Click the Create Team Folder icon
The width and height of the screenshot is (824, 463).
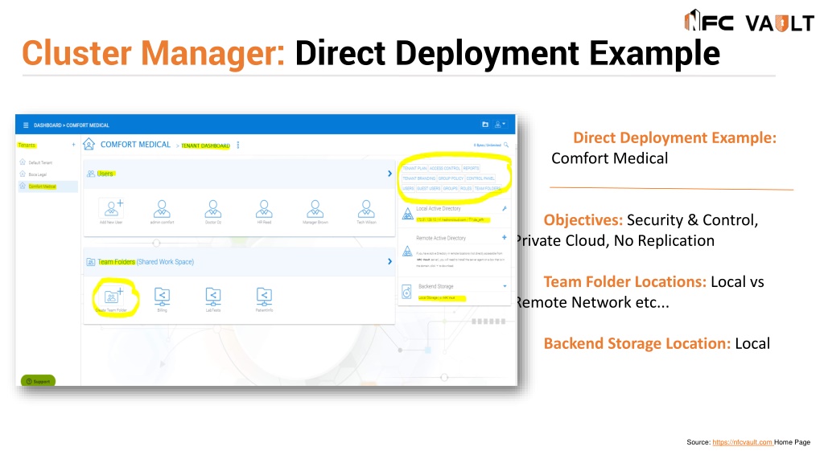(113, 297)
